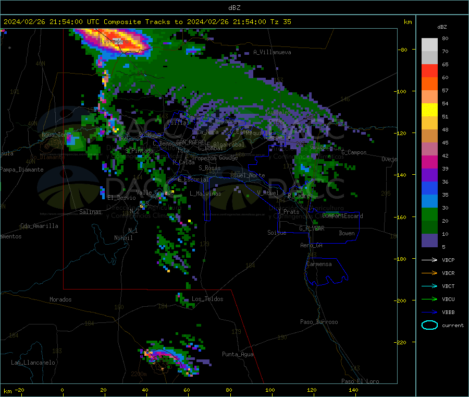Click the 'El_Desvio' map label
The width and height of the screenshot is (469, 397).
pos(121,198)
